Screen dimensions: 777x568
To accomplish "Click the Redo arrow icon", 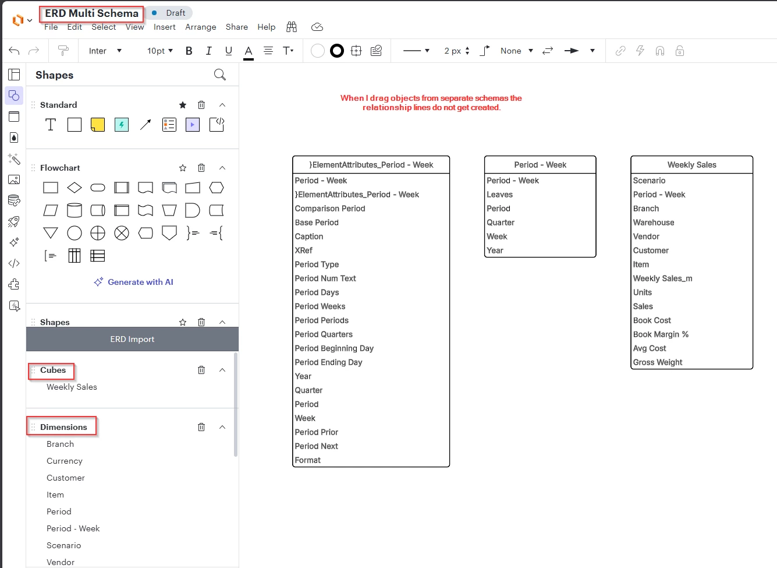I will 34,51.
